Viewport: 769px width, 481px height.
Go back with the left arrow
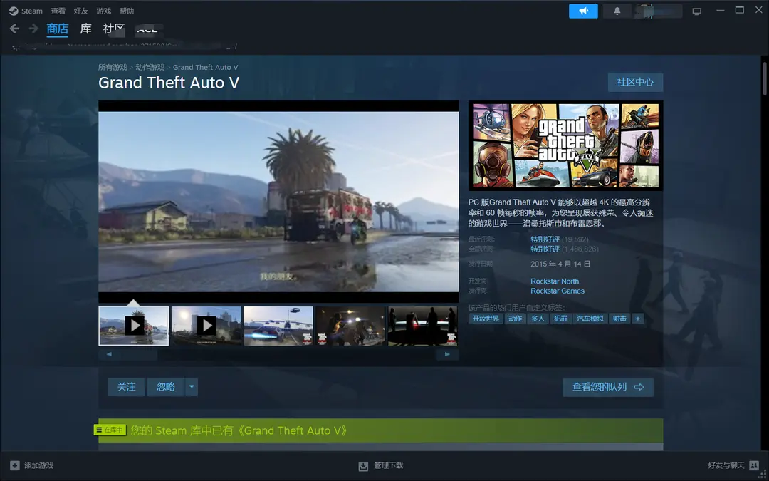15,29
